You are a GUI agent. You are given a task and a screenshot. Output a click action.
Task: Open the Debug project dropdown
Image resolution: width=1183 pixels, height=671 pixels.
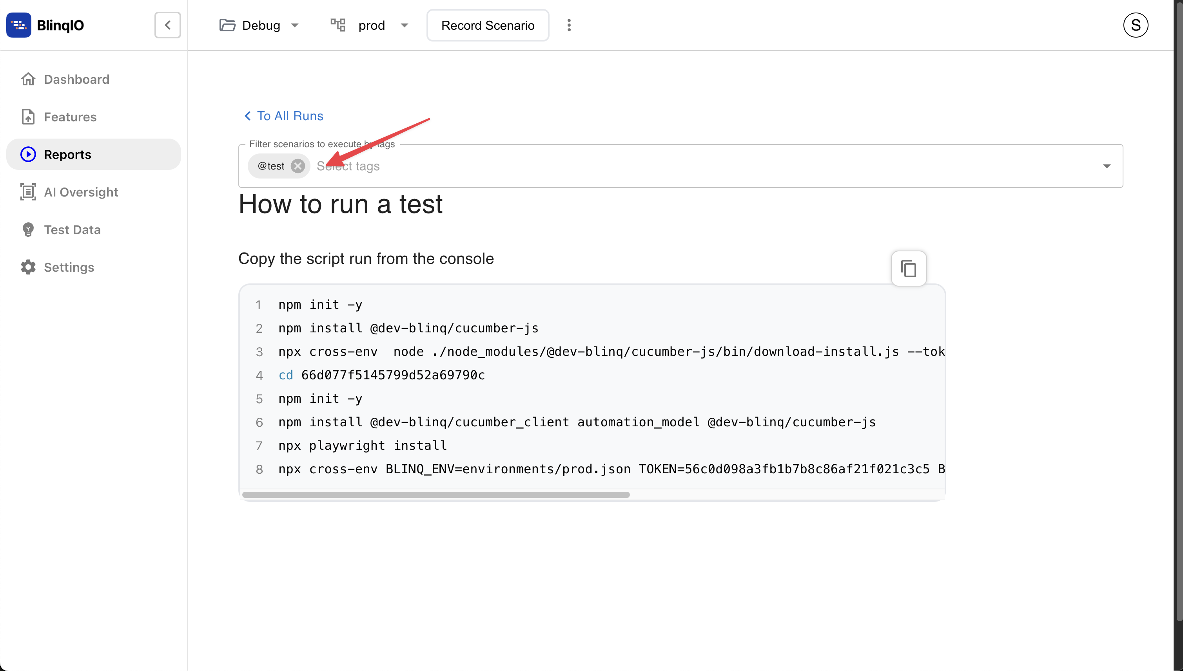[x=259, y=25]
